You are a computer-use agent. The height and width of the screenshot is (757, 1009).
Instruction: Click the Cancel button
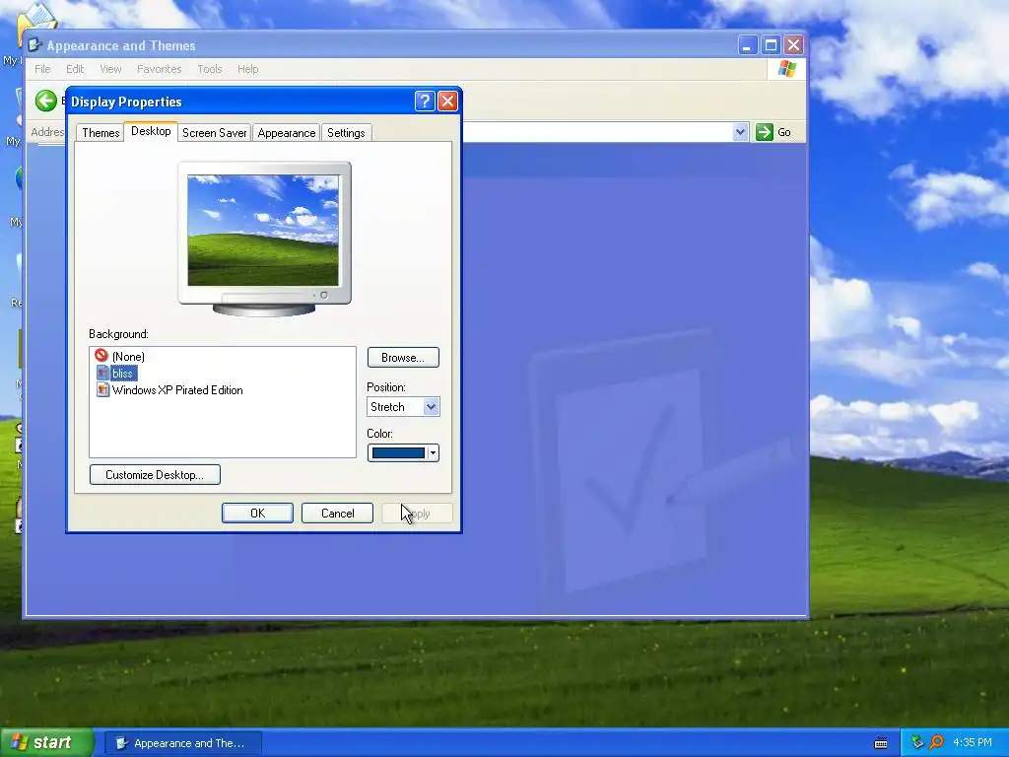(x=337, y=513)
